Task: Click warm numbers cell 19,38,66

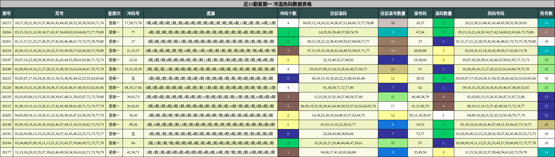Action: [x=420, y=60]
